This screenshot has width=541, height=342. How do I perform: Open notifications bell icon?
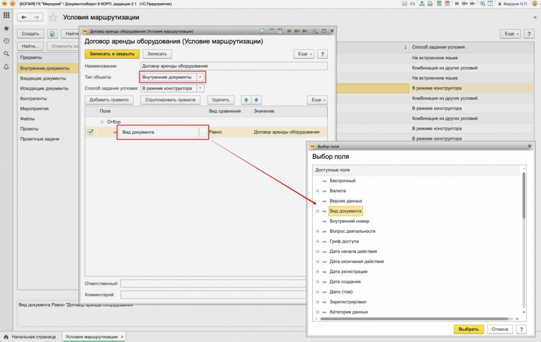coord(6,66)
